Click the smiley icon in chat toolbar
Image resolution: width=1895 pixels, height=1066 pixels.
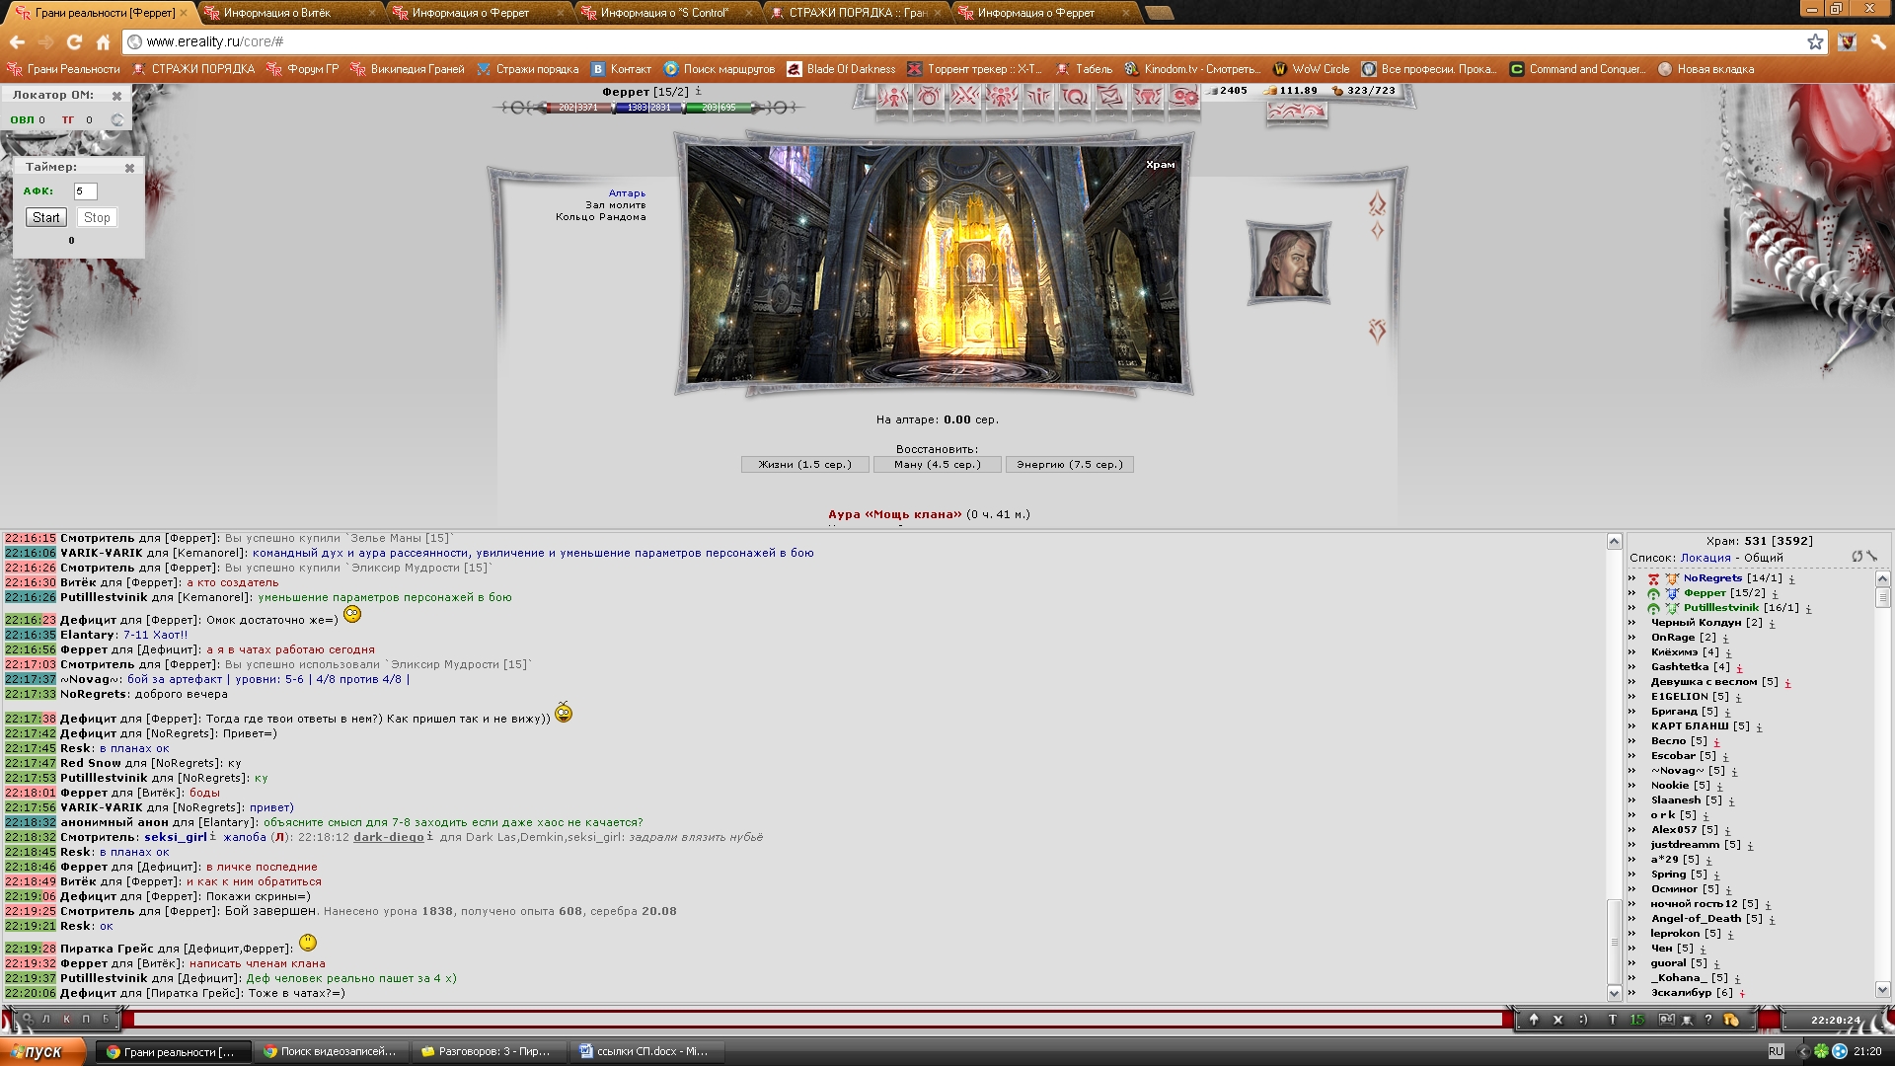(x=1583, y=1020)
